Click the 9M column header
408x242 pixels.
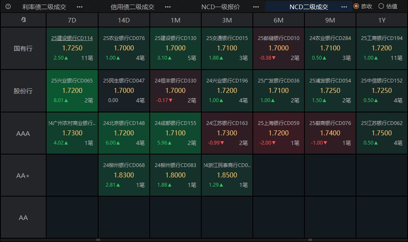coord(330,20)
